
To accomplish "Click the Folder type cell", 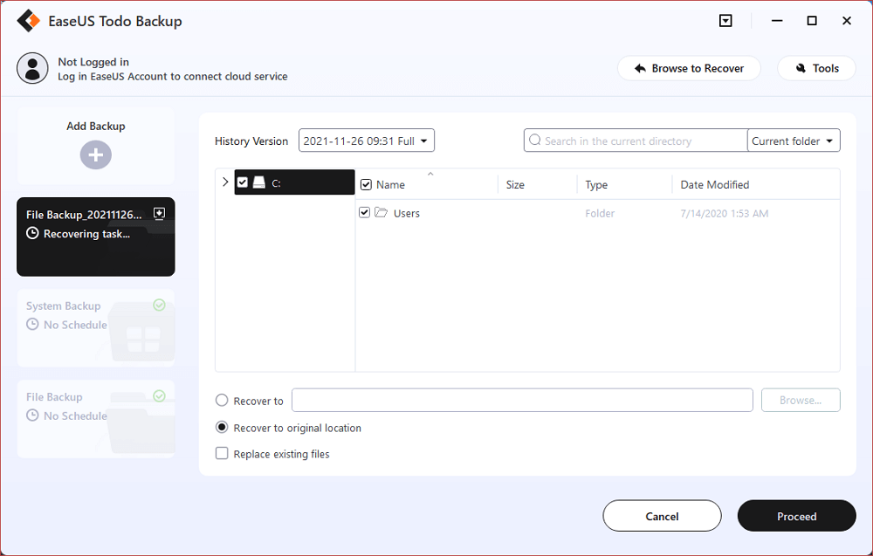I will pyautogui.click(x=600, y=213).
